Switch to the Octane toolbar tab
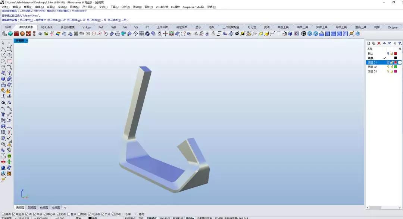 coord(393,28)
